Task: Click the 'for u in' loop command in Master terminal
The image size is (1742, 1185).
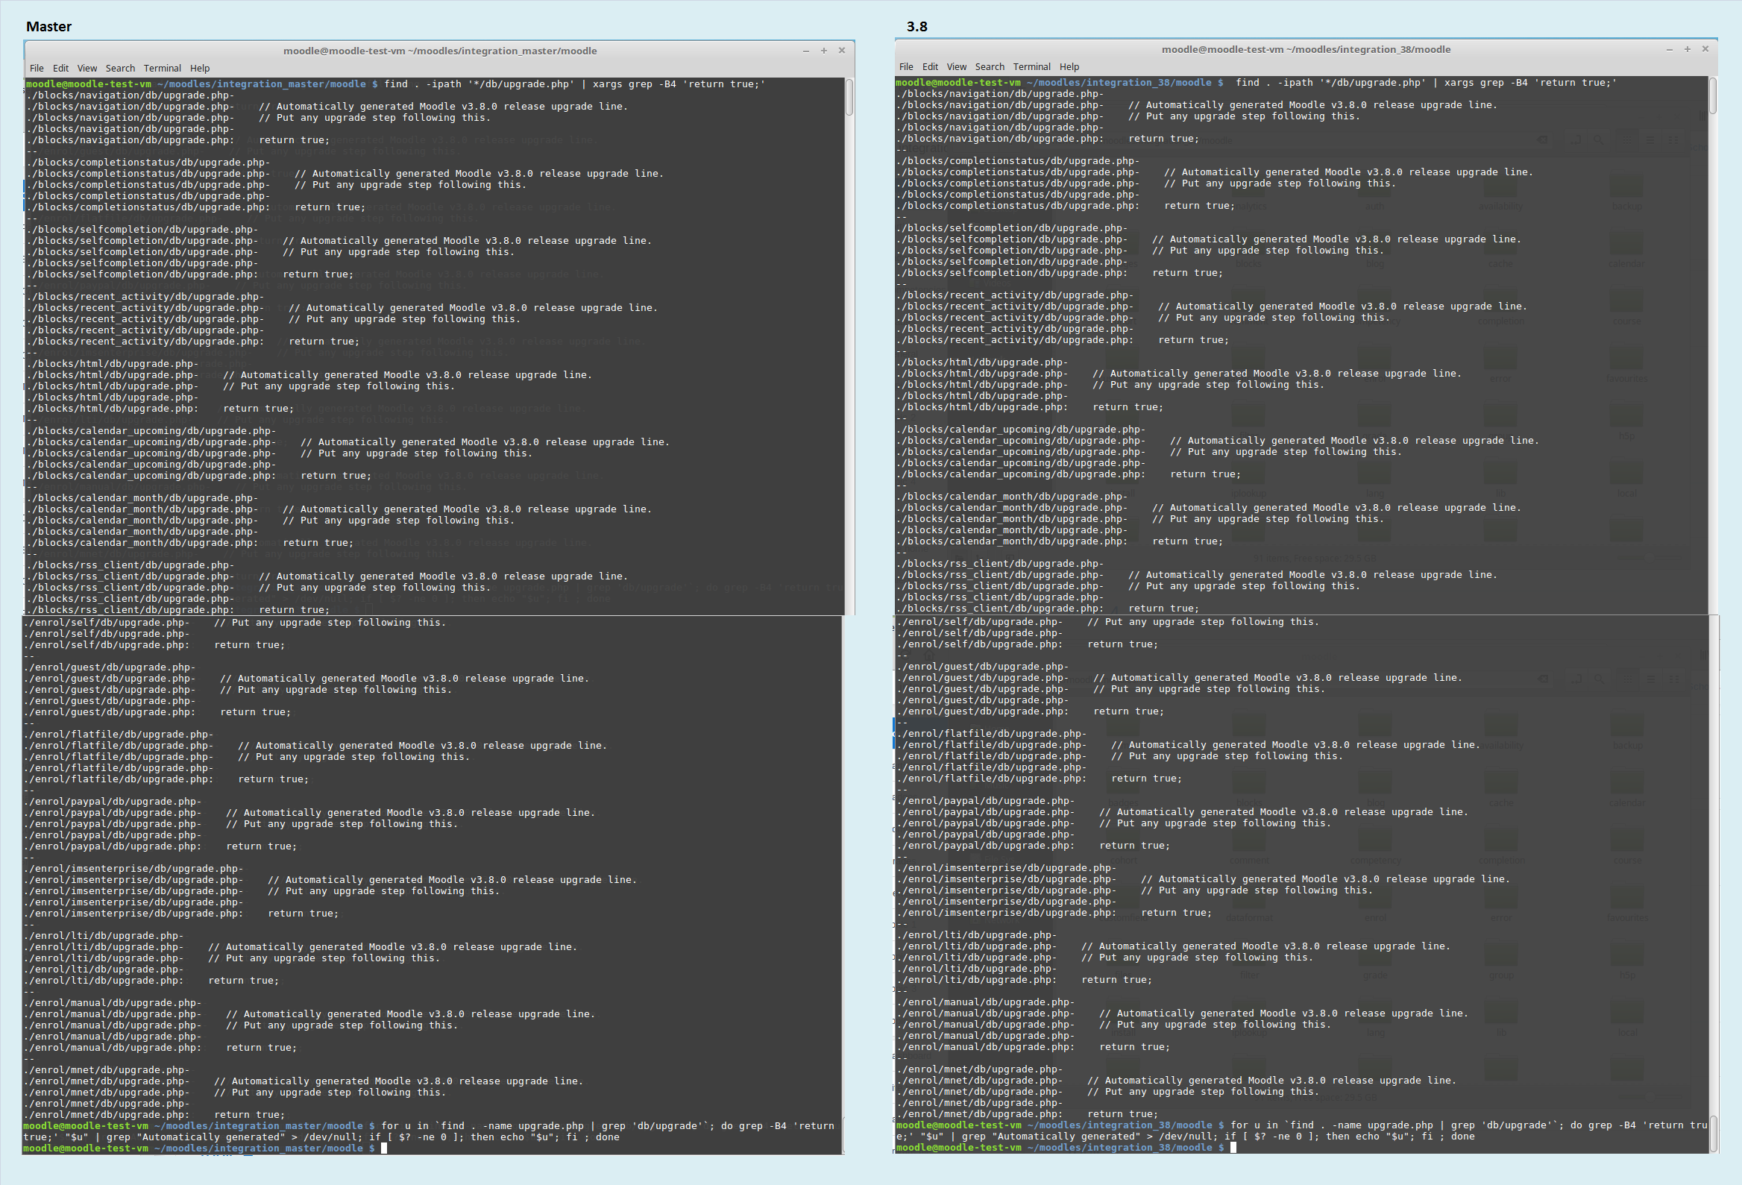Action: point(429,1132)
